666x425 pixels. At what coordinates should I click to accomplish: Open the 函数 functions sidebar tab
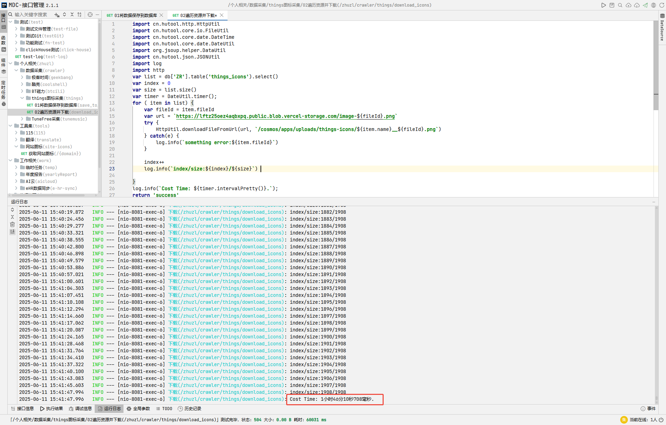(3, 43)
